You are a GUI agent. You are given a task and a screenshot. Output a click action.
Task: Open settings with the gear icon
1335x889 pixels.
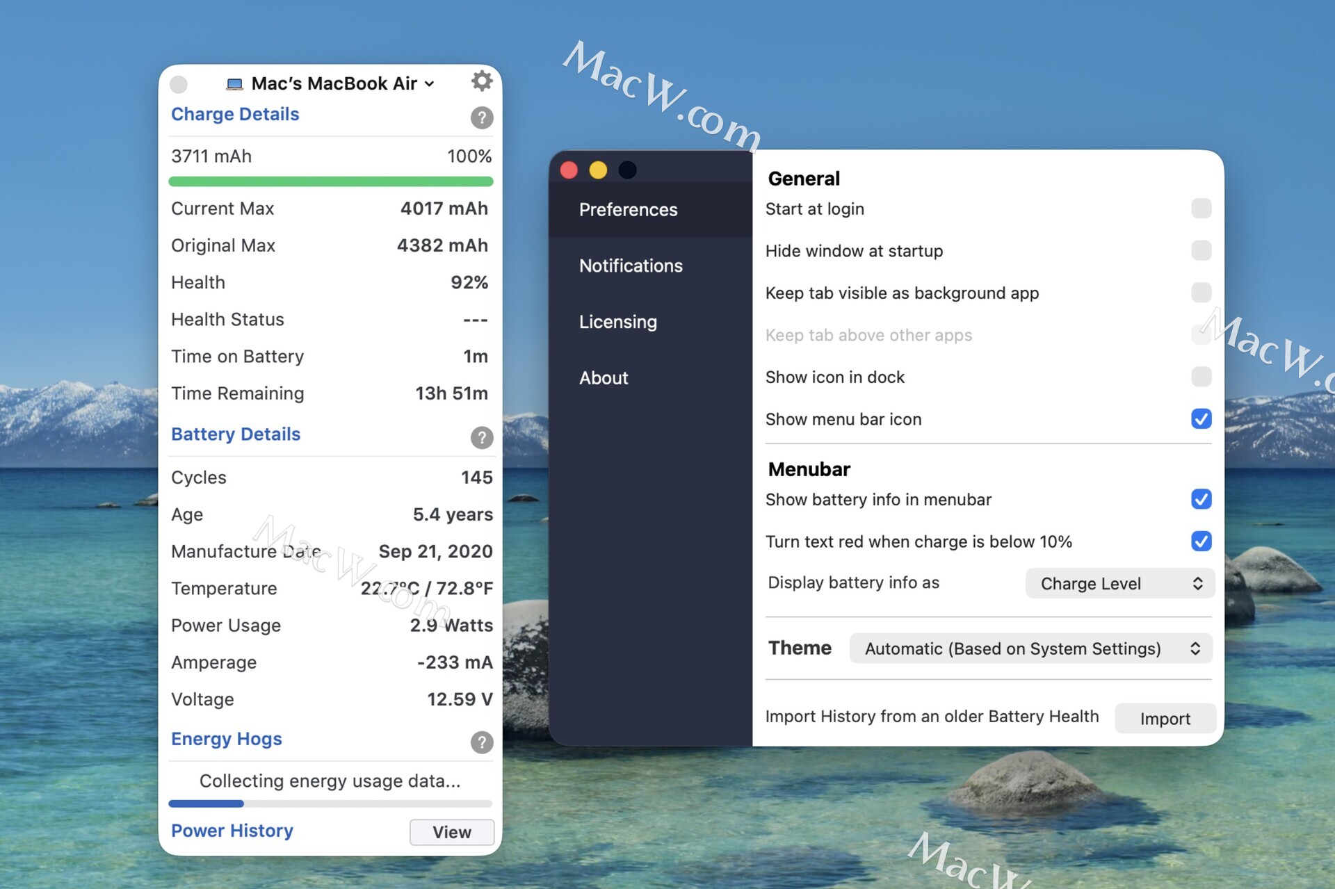[x=481, y=81]
